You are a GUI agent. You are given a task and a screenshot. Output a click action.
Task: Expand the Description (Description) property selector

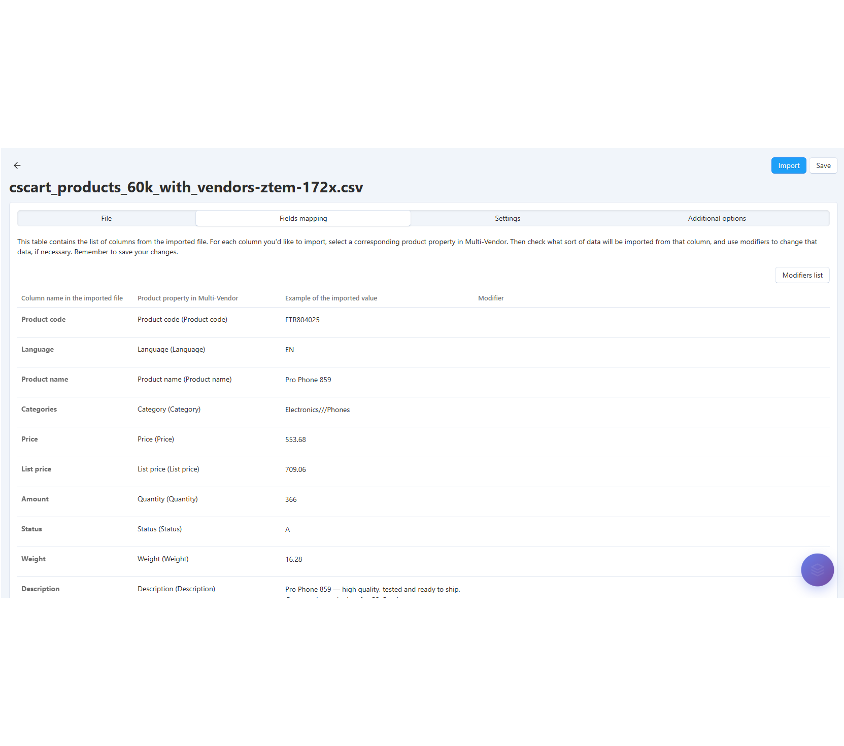point(176,589)
